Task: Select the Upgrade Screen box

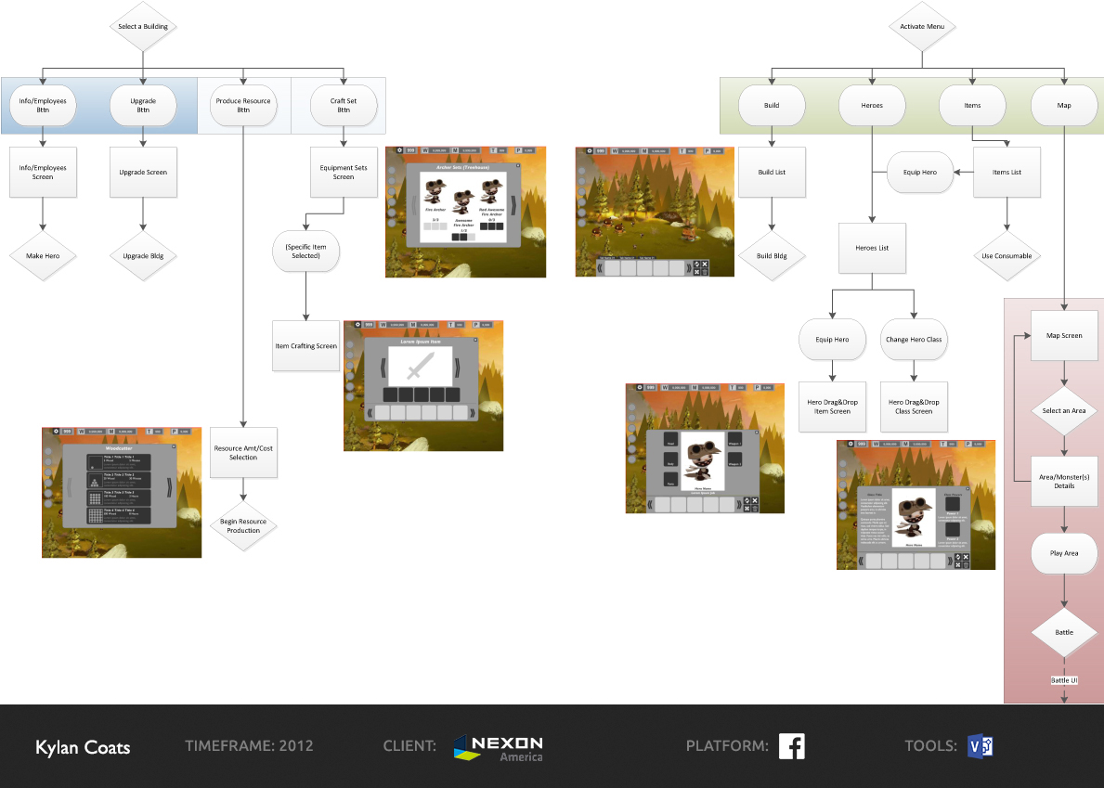Action: 143,173
